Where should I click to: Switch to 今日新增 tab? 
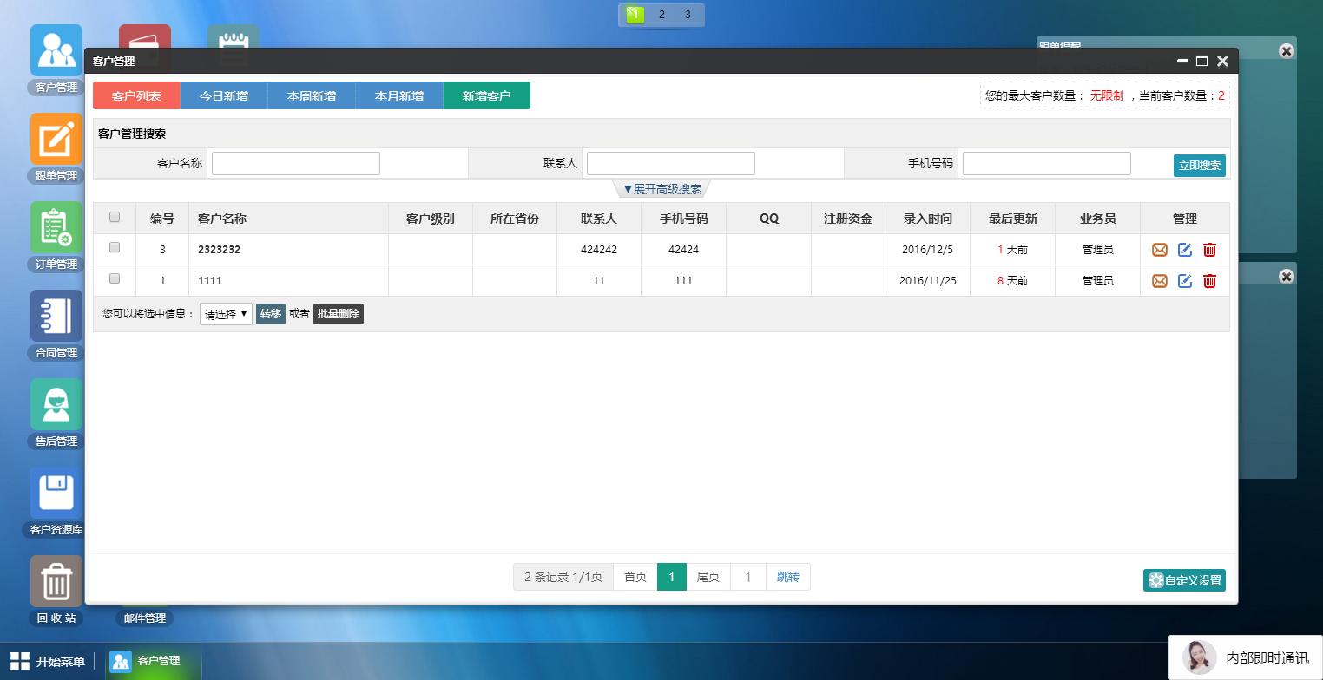(x=224, y=95)
